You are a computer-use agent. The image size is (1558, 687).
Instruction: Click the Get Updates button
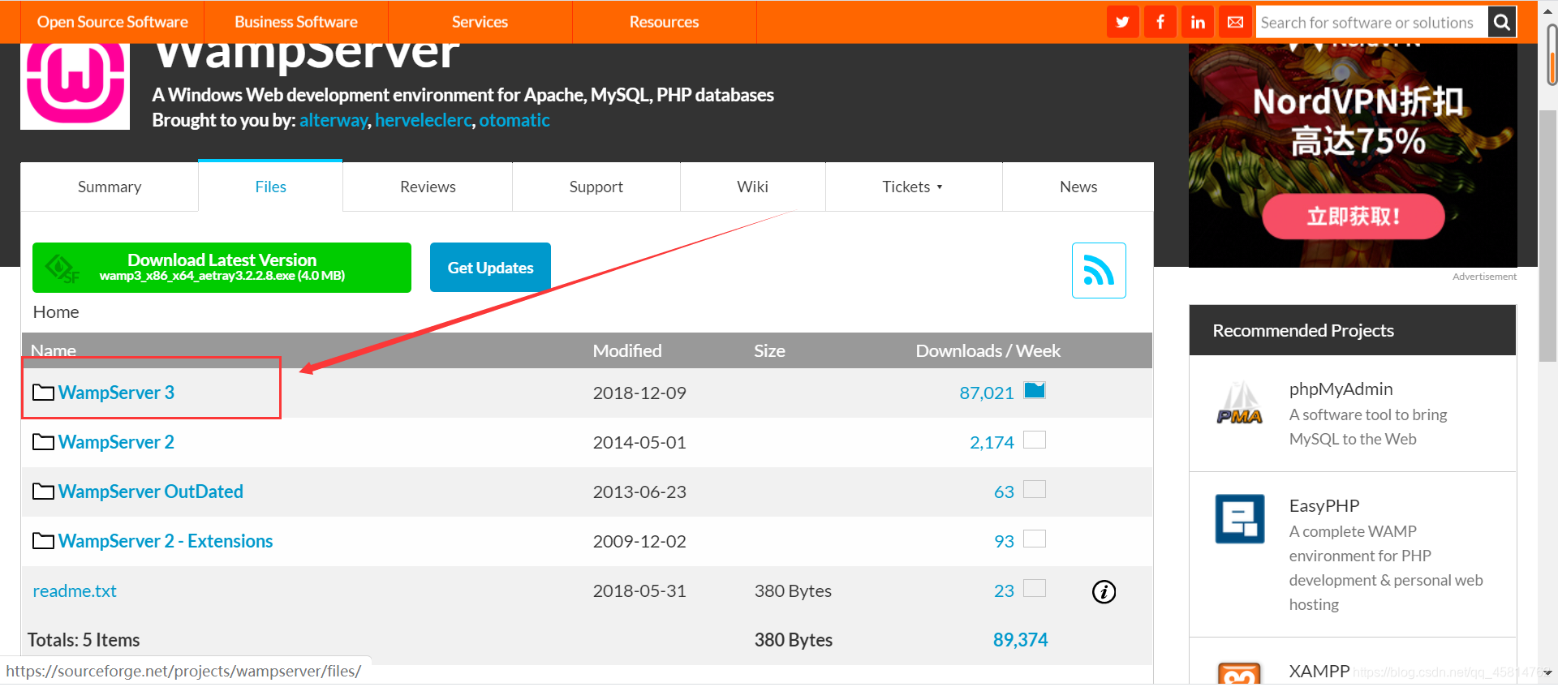[490, 268]
